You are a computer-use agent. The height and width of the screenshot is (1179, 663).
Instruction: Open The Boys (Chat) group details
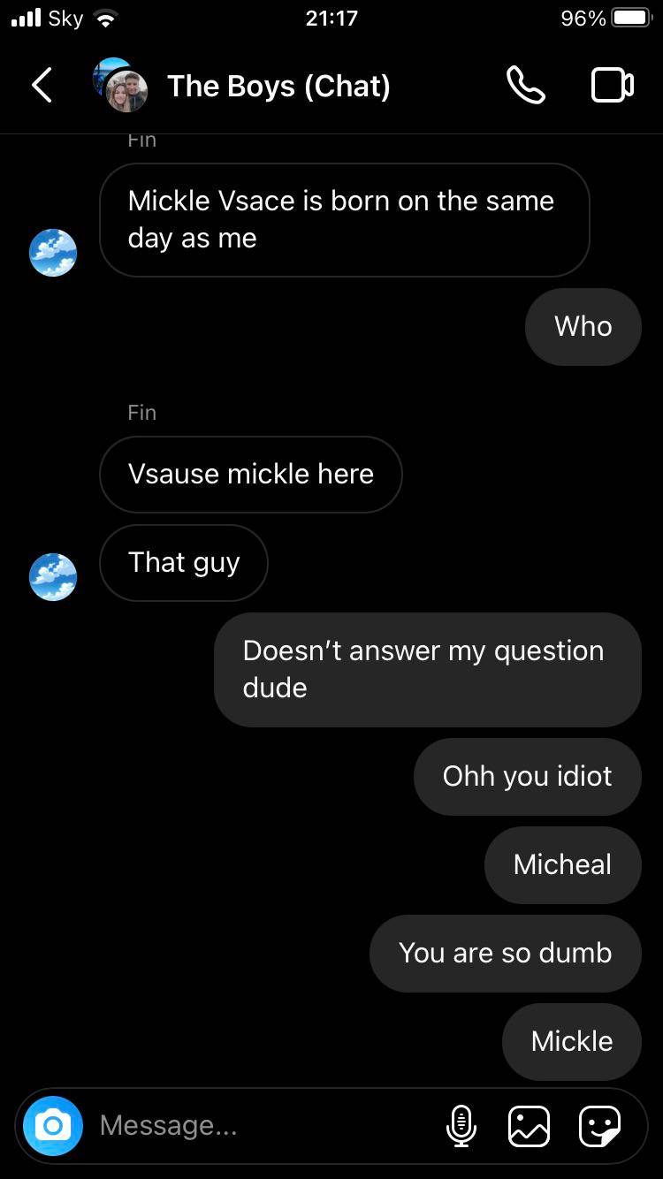(x=278, y=87)
